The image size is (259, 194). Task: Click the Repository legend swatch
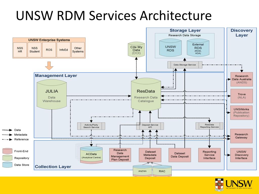tap(7, 158)
